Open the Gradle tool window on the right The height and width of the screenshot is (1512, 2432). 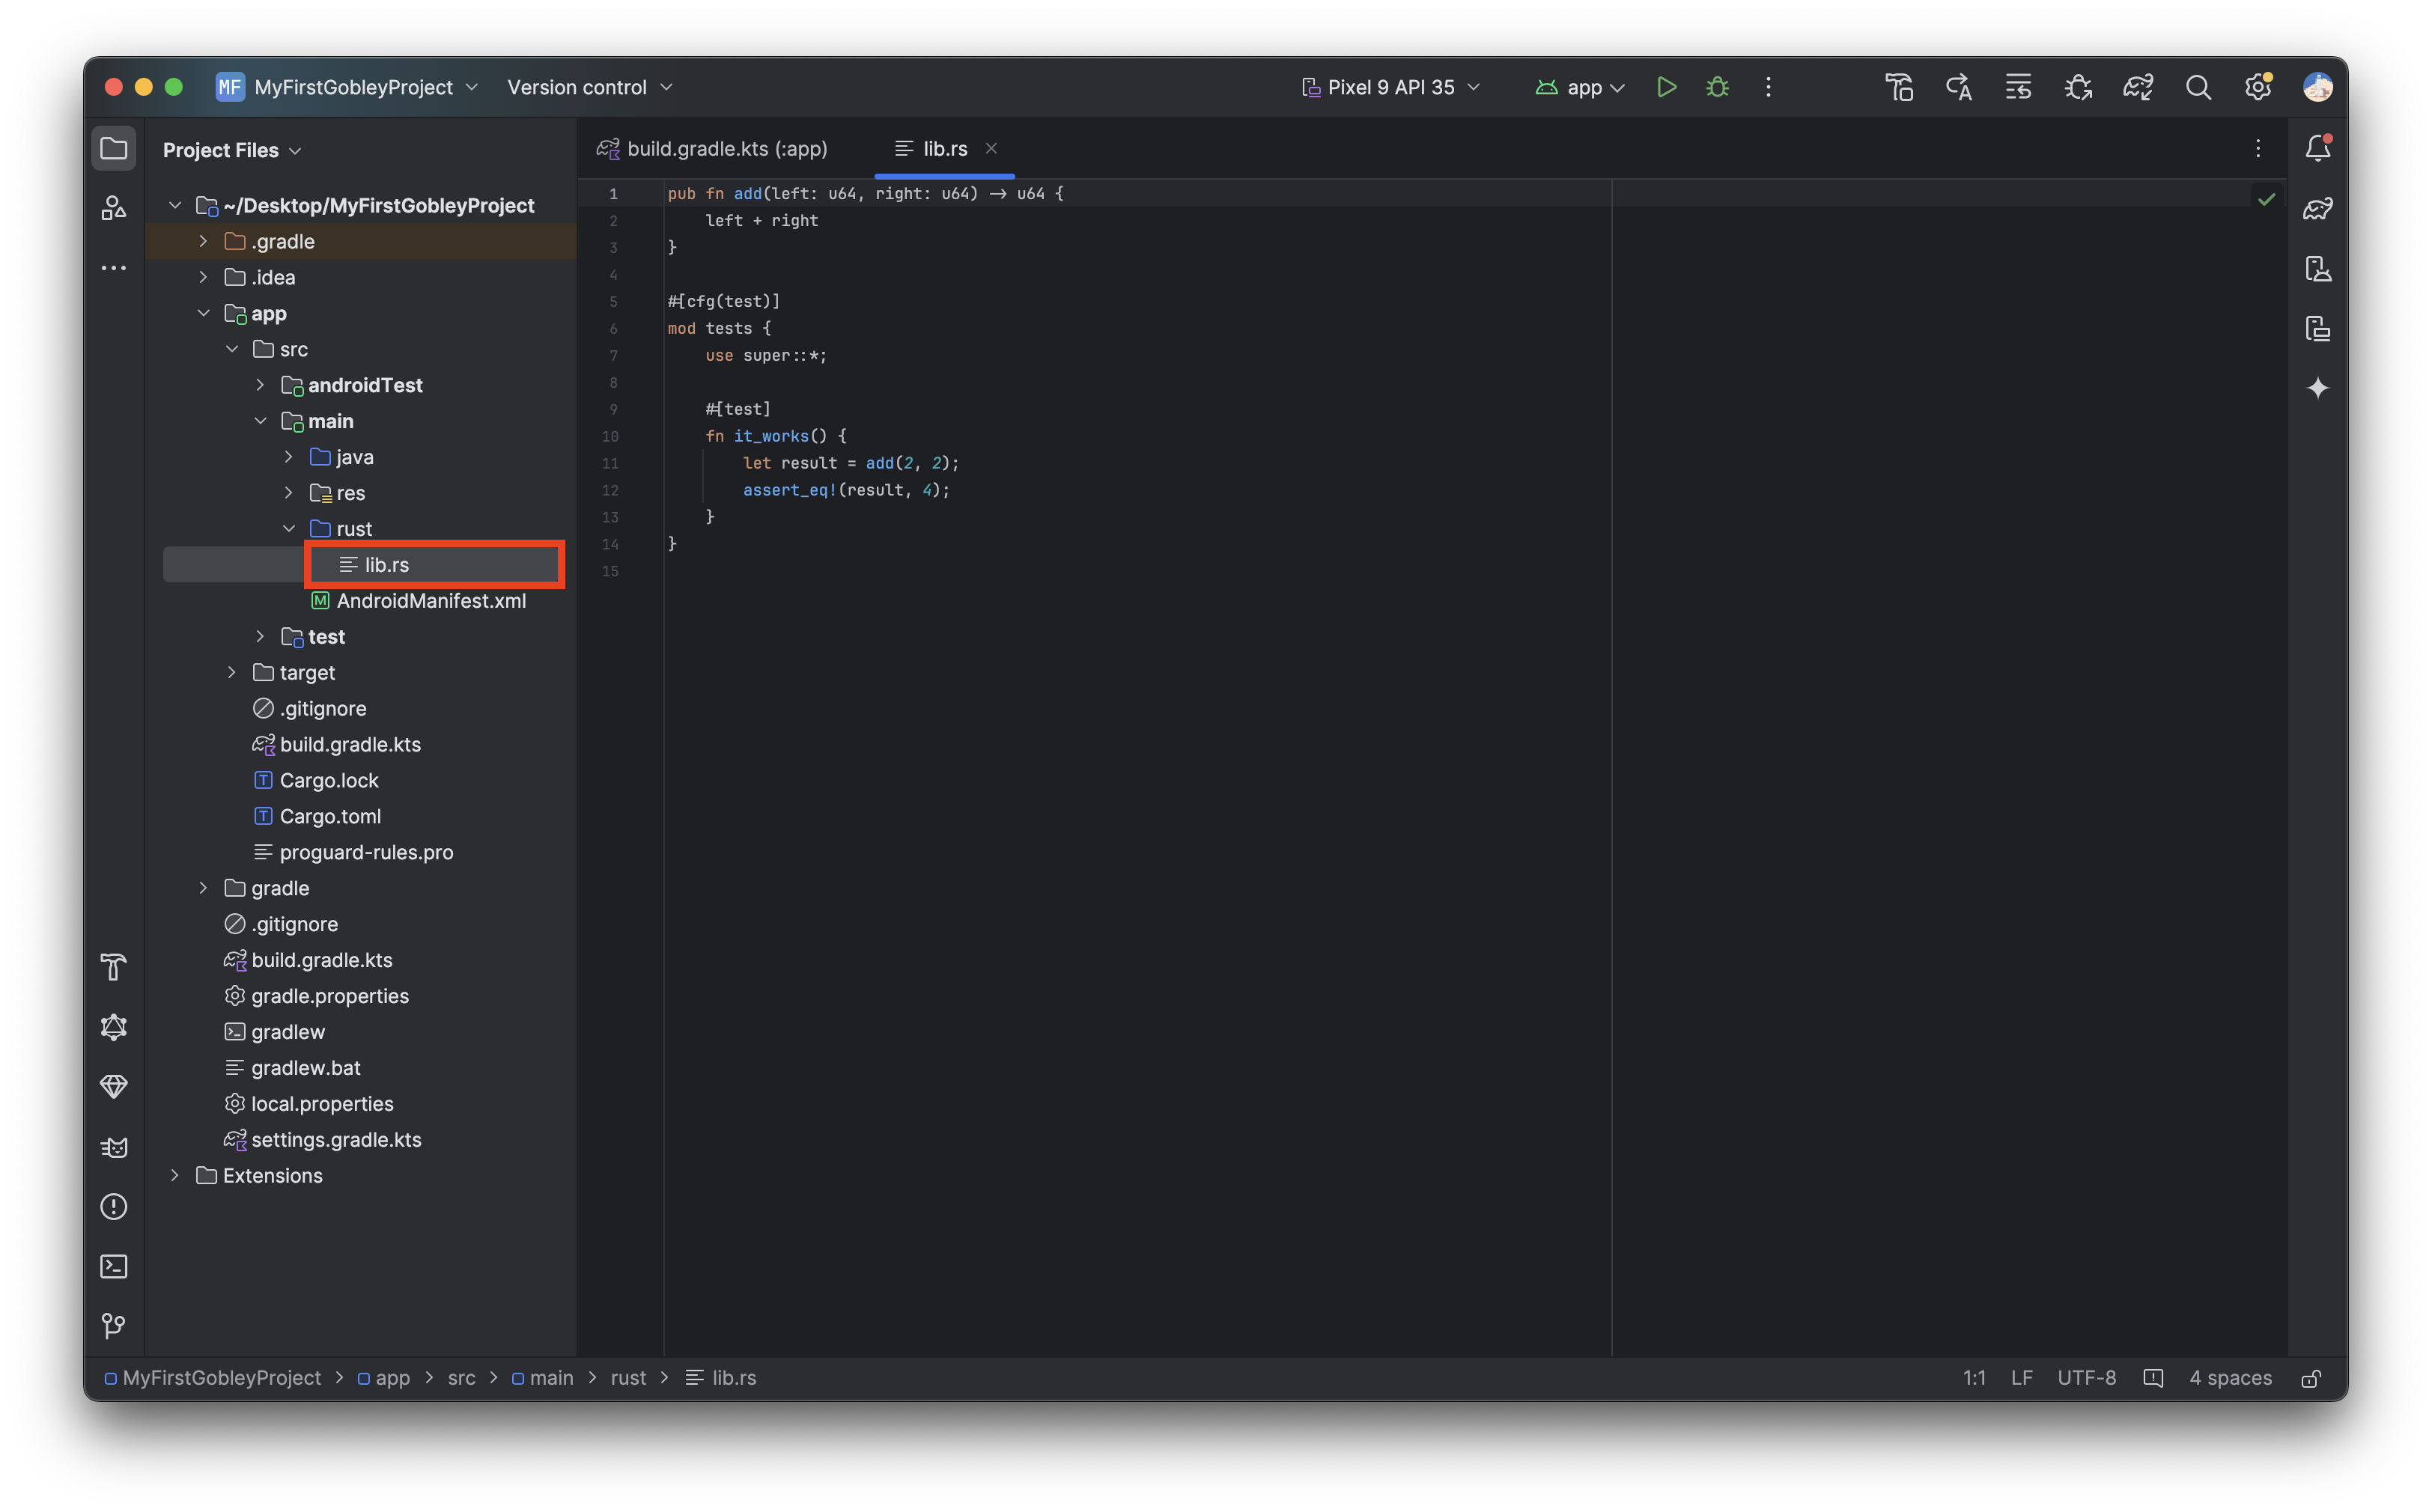pos(2317,208)
